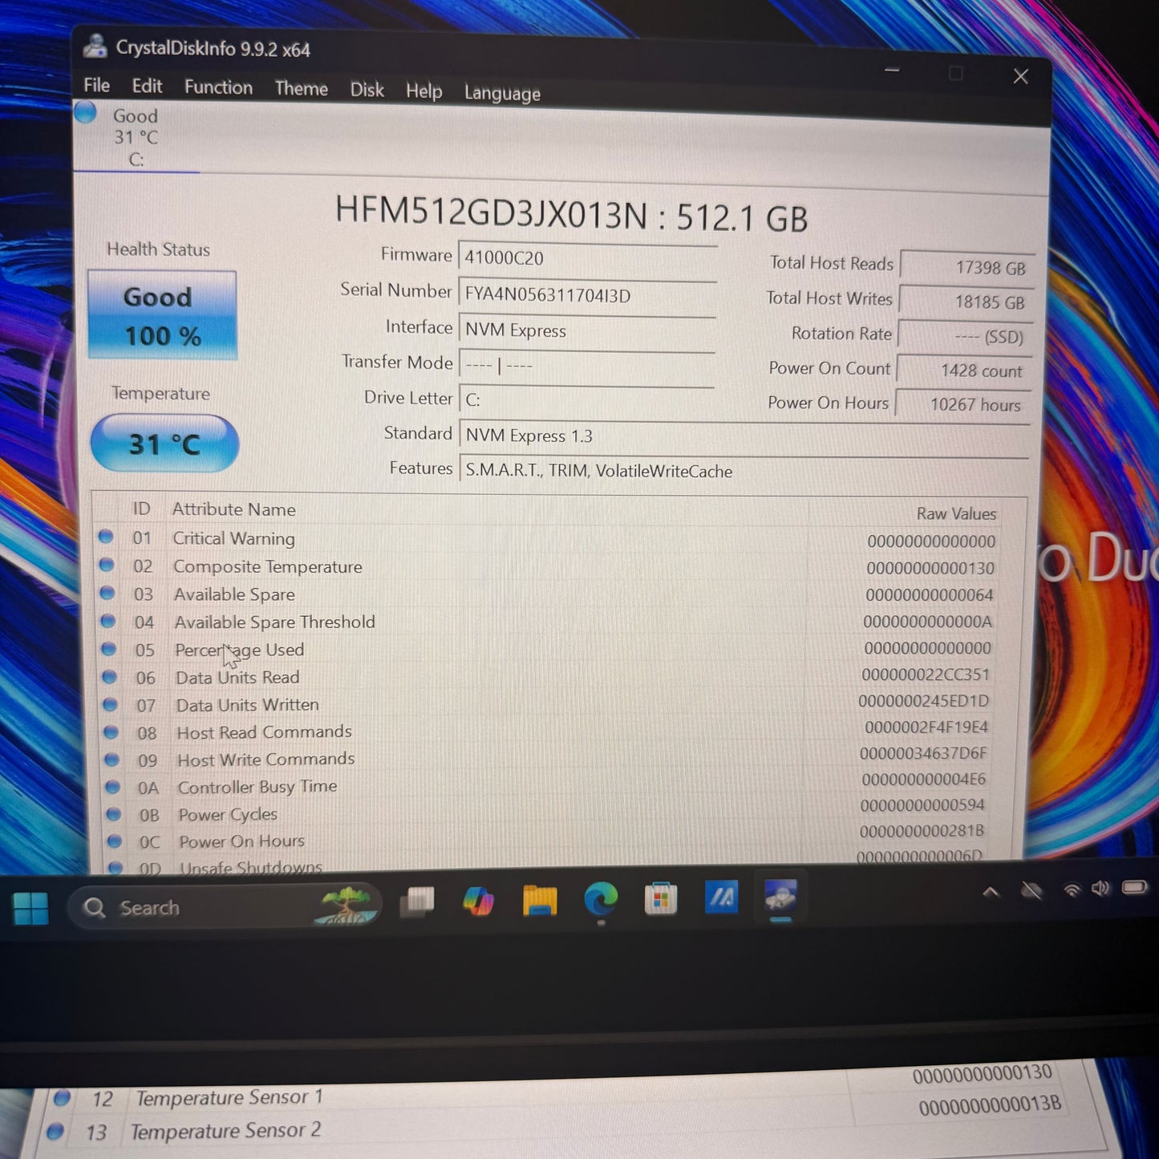Click the volume speaker icon in the tray
1159x1159 pixels.
(x=1100, y=888)
